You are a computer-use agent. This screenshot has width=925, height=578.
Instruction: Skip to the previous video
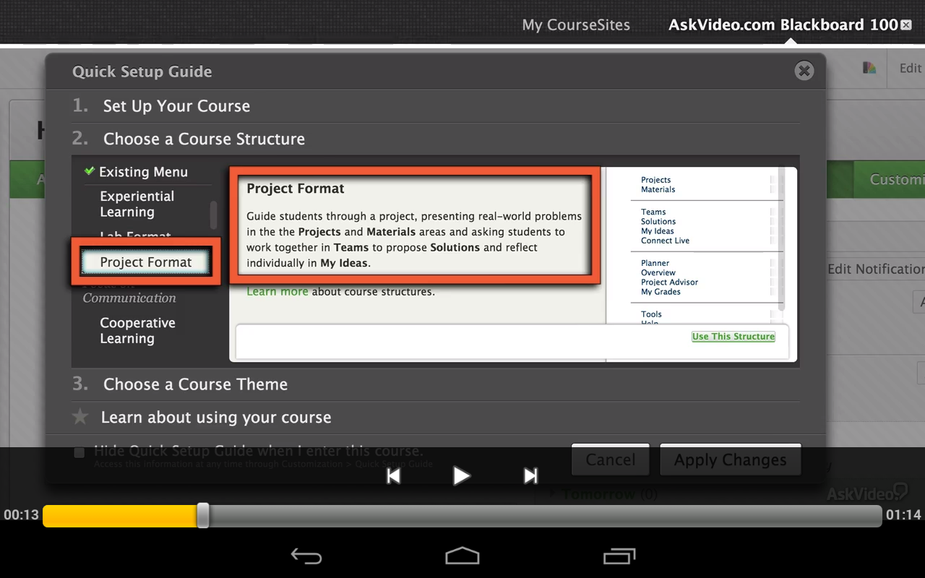[394, 475]
